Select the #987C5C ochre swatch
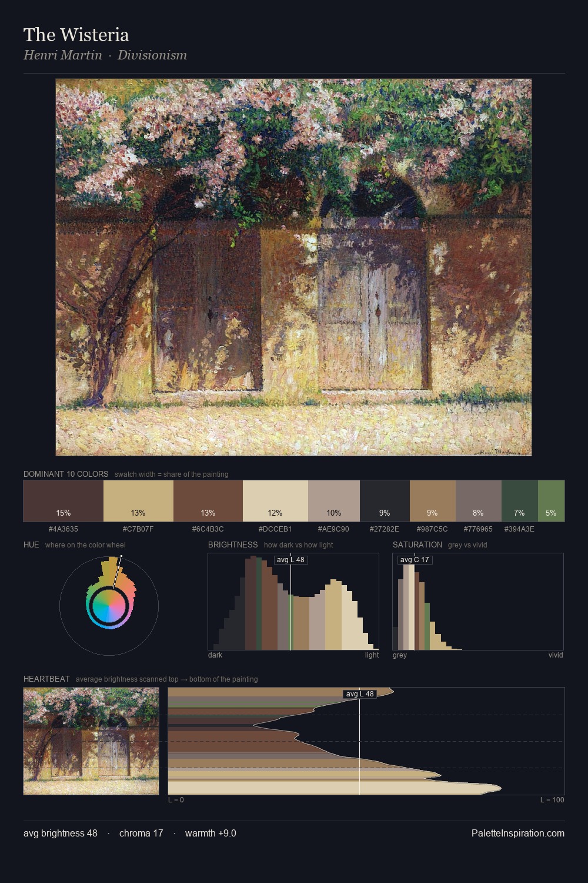Viewport: 588px width, 883px height. (x=433, y=501)
